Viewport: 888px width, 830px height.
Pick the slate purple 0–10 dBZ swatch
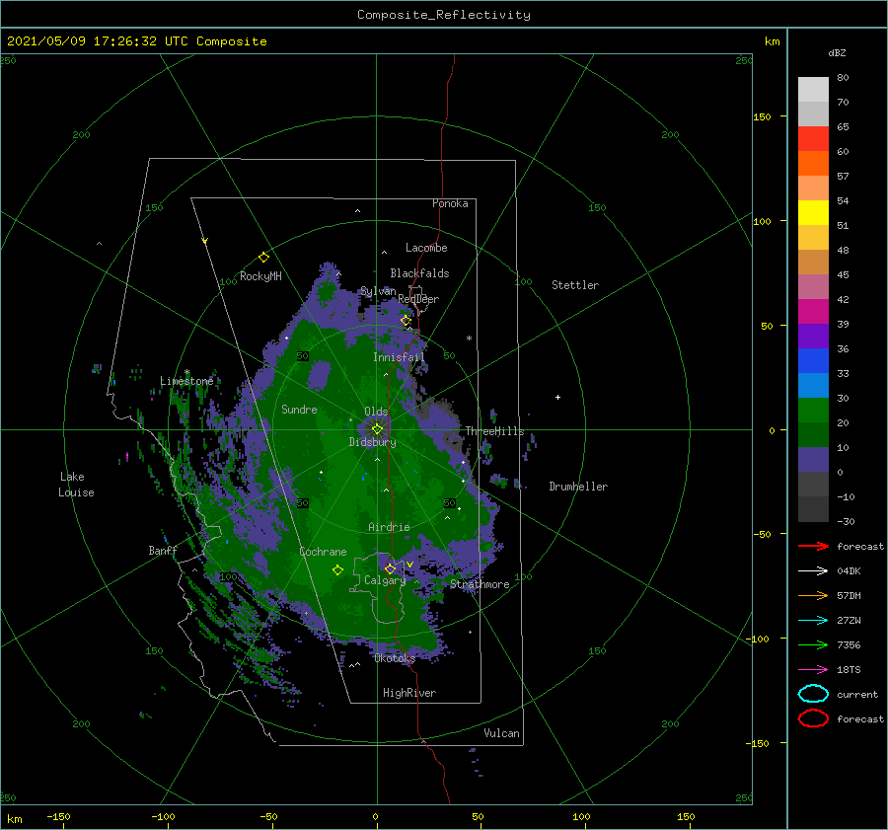pyautogui.click(x=813, y=460)
